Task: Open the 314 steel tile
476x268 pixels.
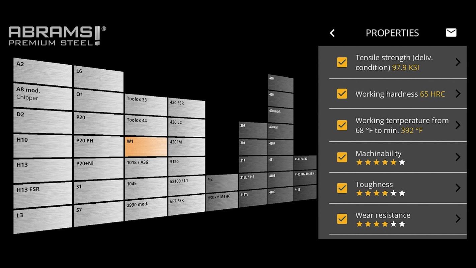Action: click(x=253, y=164)
